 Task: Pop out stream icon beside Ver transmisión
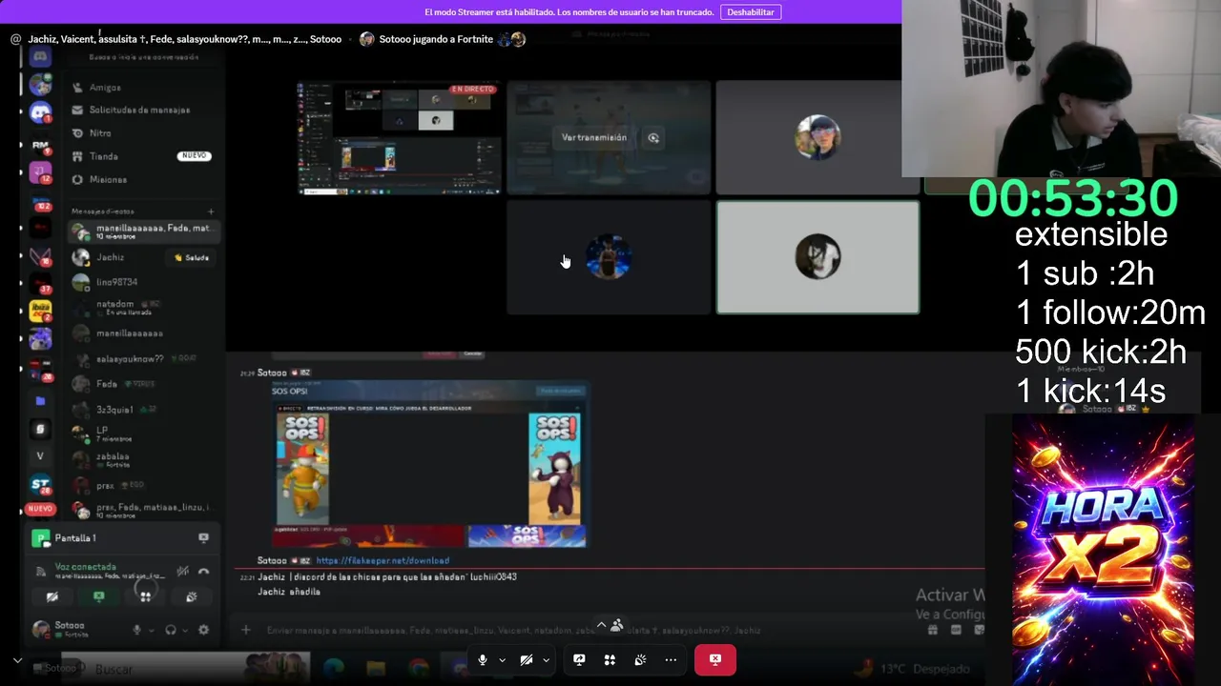pos(653,137)
